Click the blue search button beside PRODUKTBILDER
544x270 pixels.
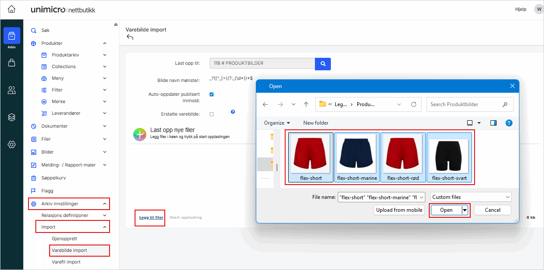point(323,63)
